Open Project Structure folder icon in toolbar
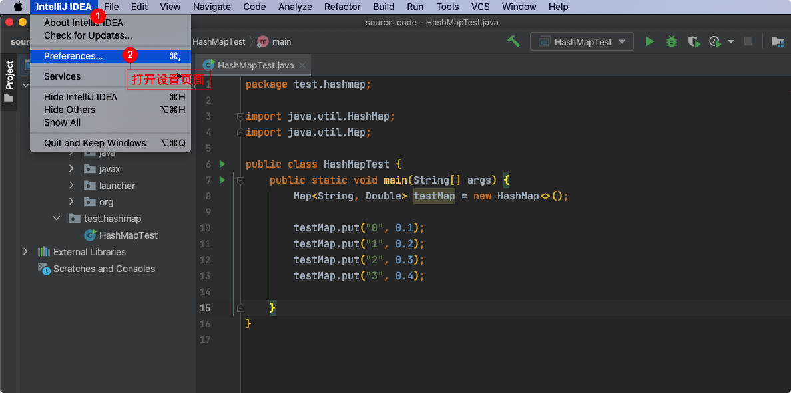The width and height of the screenshot is (791, 393). (778, 42)
